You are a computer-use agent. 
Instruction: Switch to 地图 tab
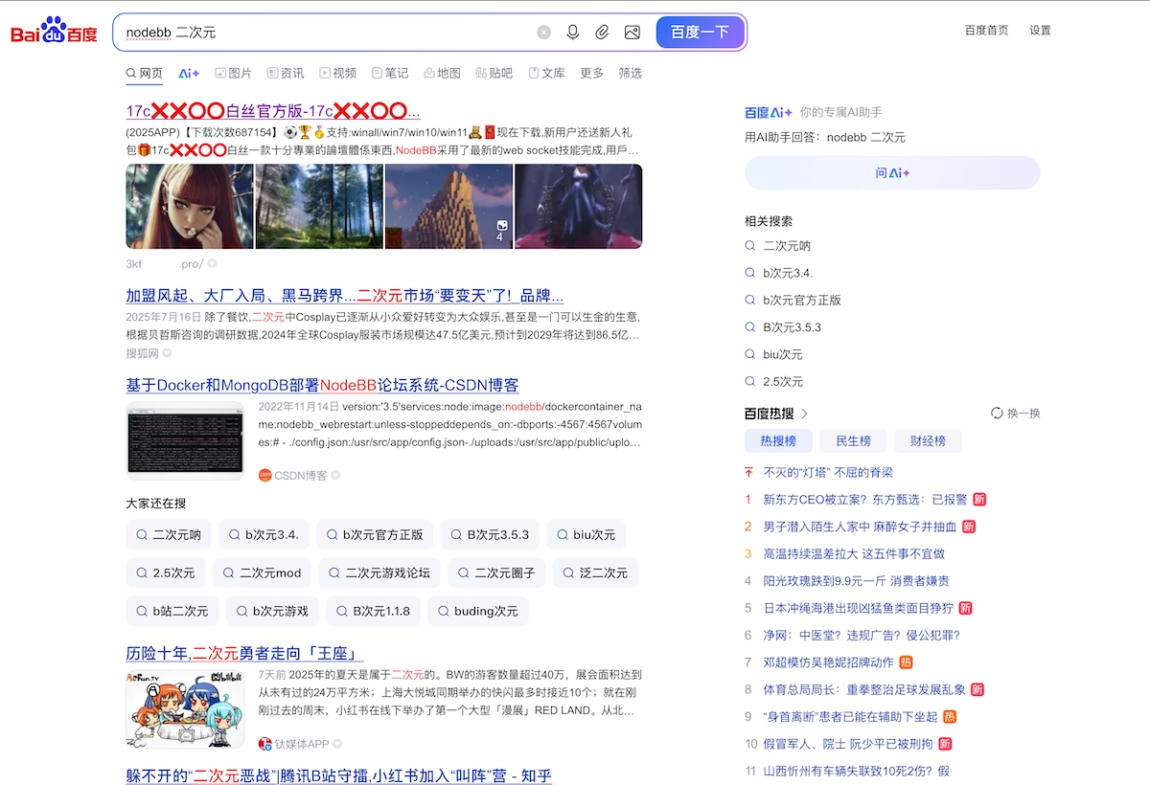point(442,73)
